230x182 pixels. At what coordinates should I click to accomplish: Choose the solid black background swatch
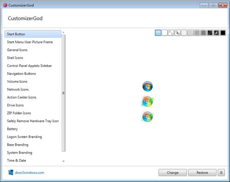tap(223, 33)
